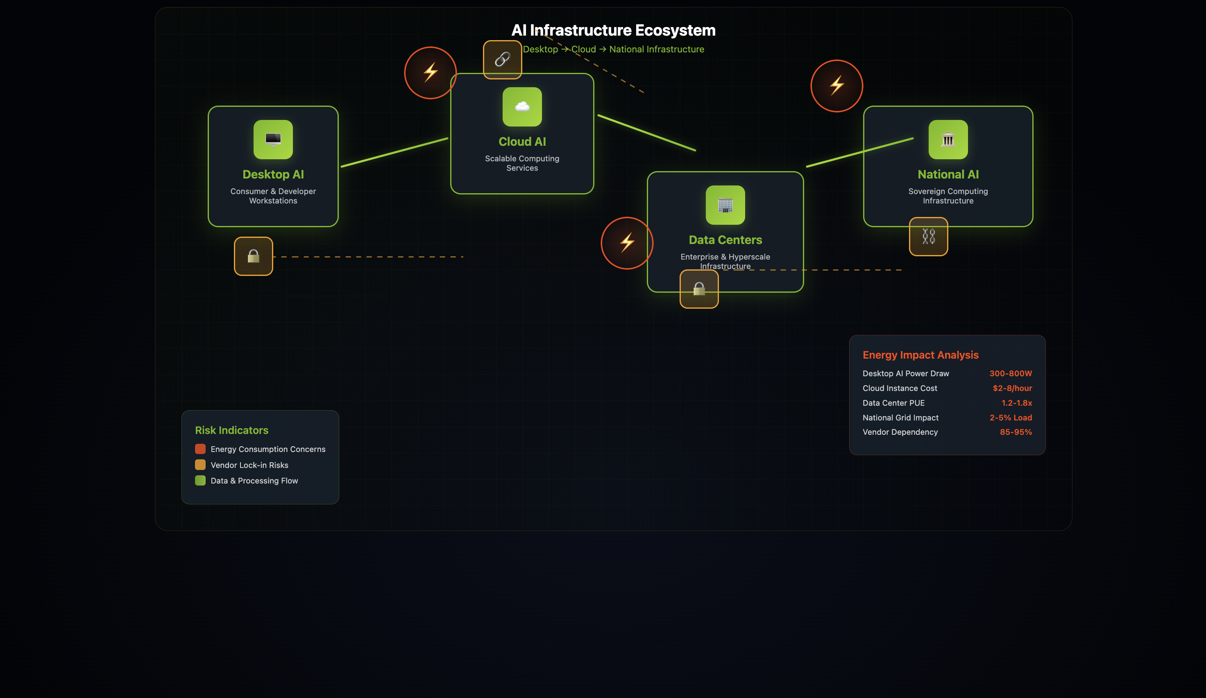Click the green Data & Processing Flow swatch
The height and width of the screenshot is (698, 1206).
coord(200,480)
